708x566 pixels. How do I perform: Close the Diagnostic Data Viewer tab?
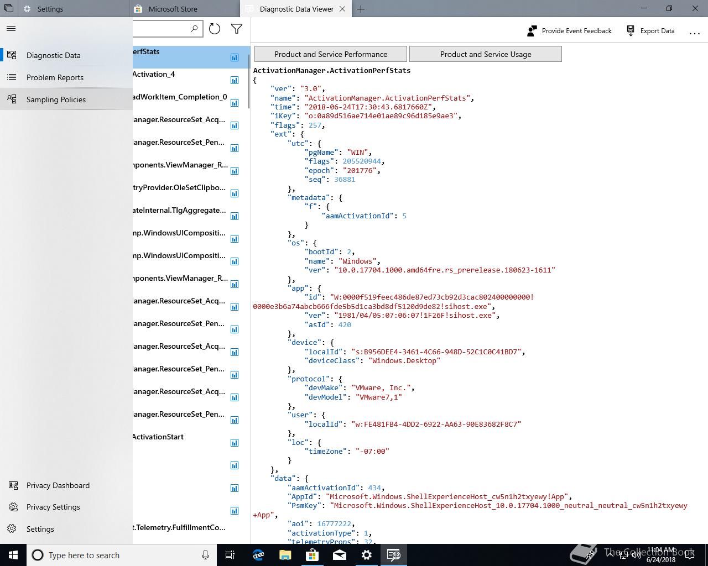pos(342,9)
